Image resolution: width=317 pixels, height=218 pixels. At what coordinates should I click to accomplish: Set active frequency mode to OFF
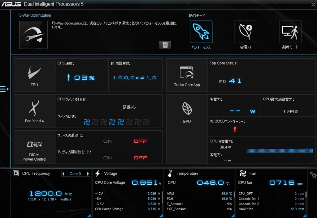[x=141, y=158]
